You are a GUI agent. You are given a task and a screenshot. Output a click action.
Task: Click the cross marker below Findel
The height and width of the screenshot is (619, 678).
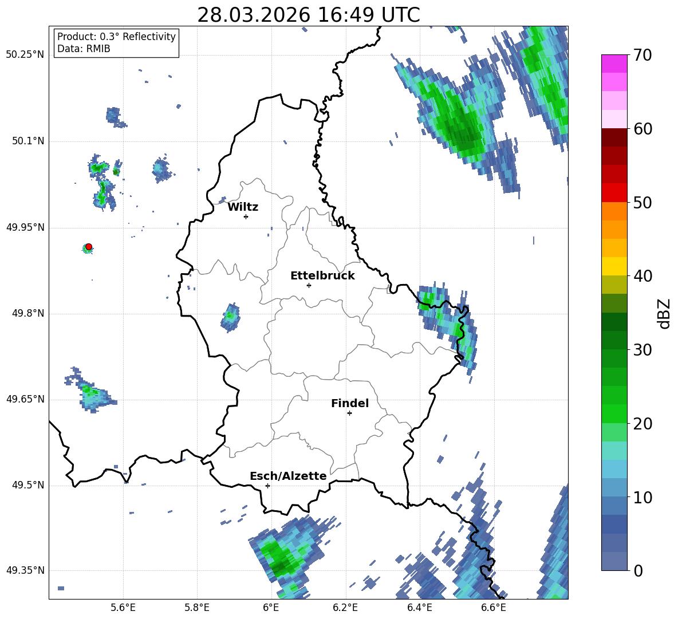(x=349, y=413)
